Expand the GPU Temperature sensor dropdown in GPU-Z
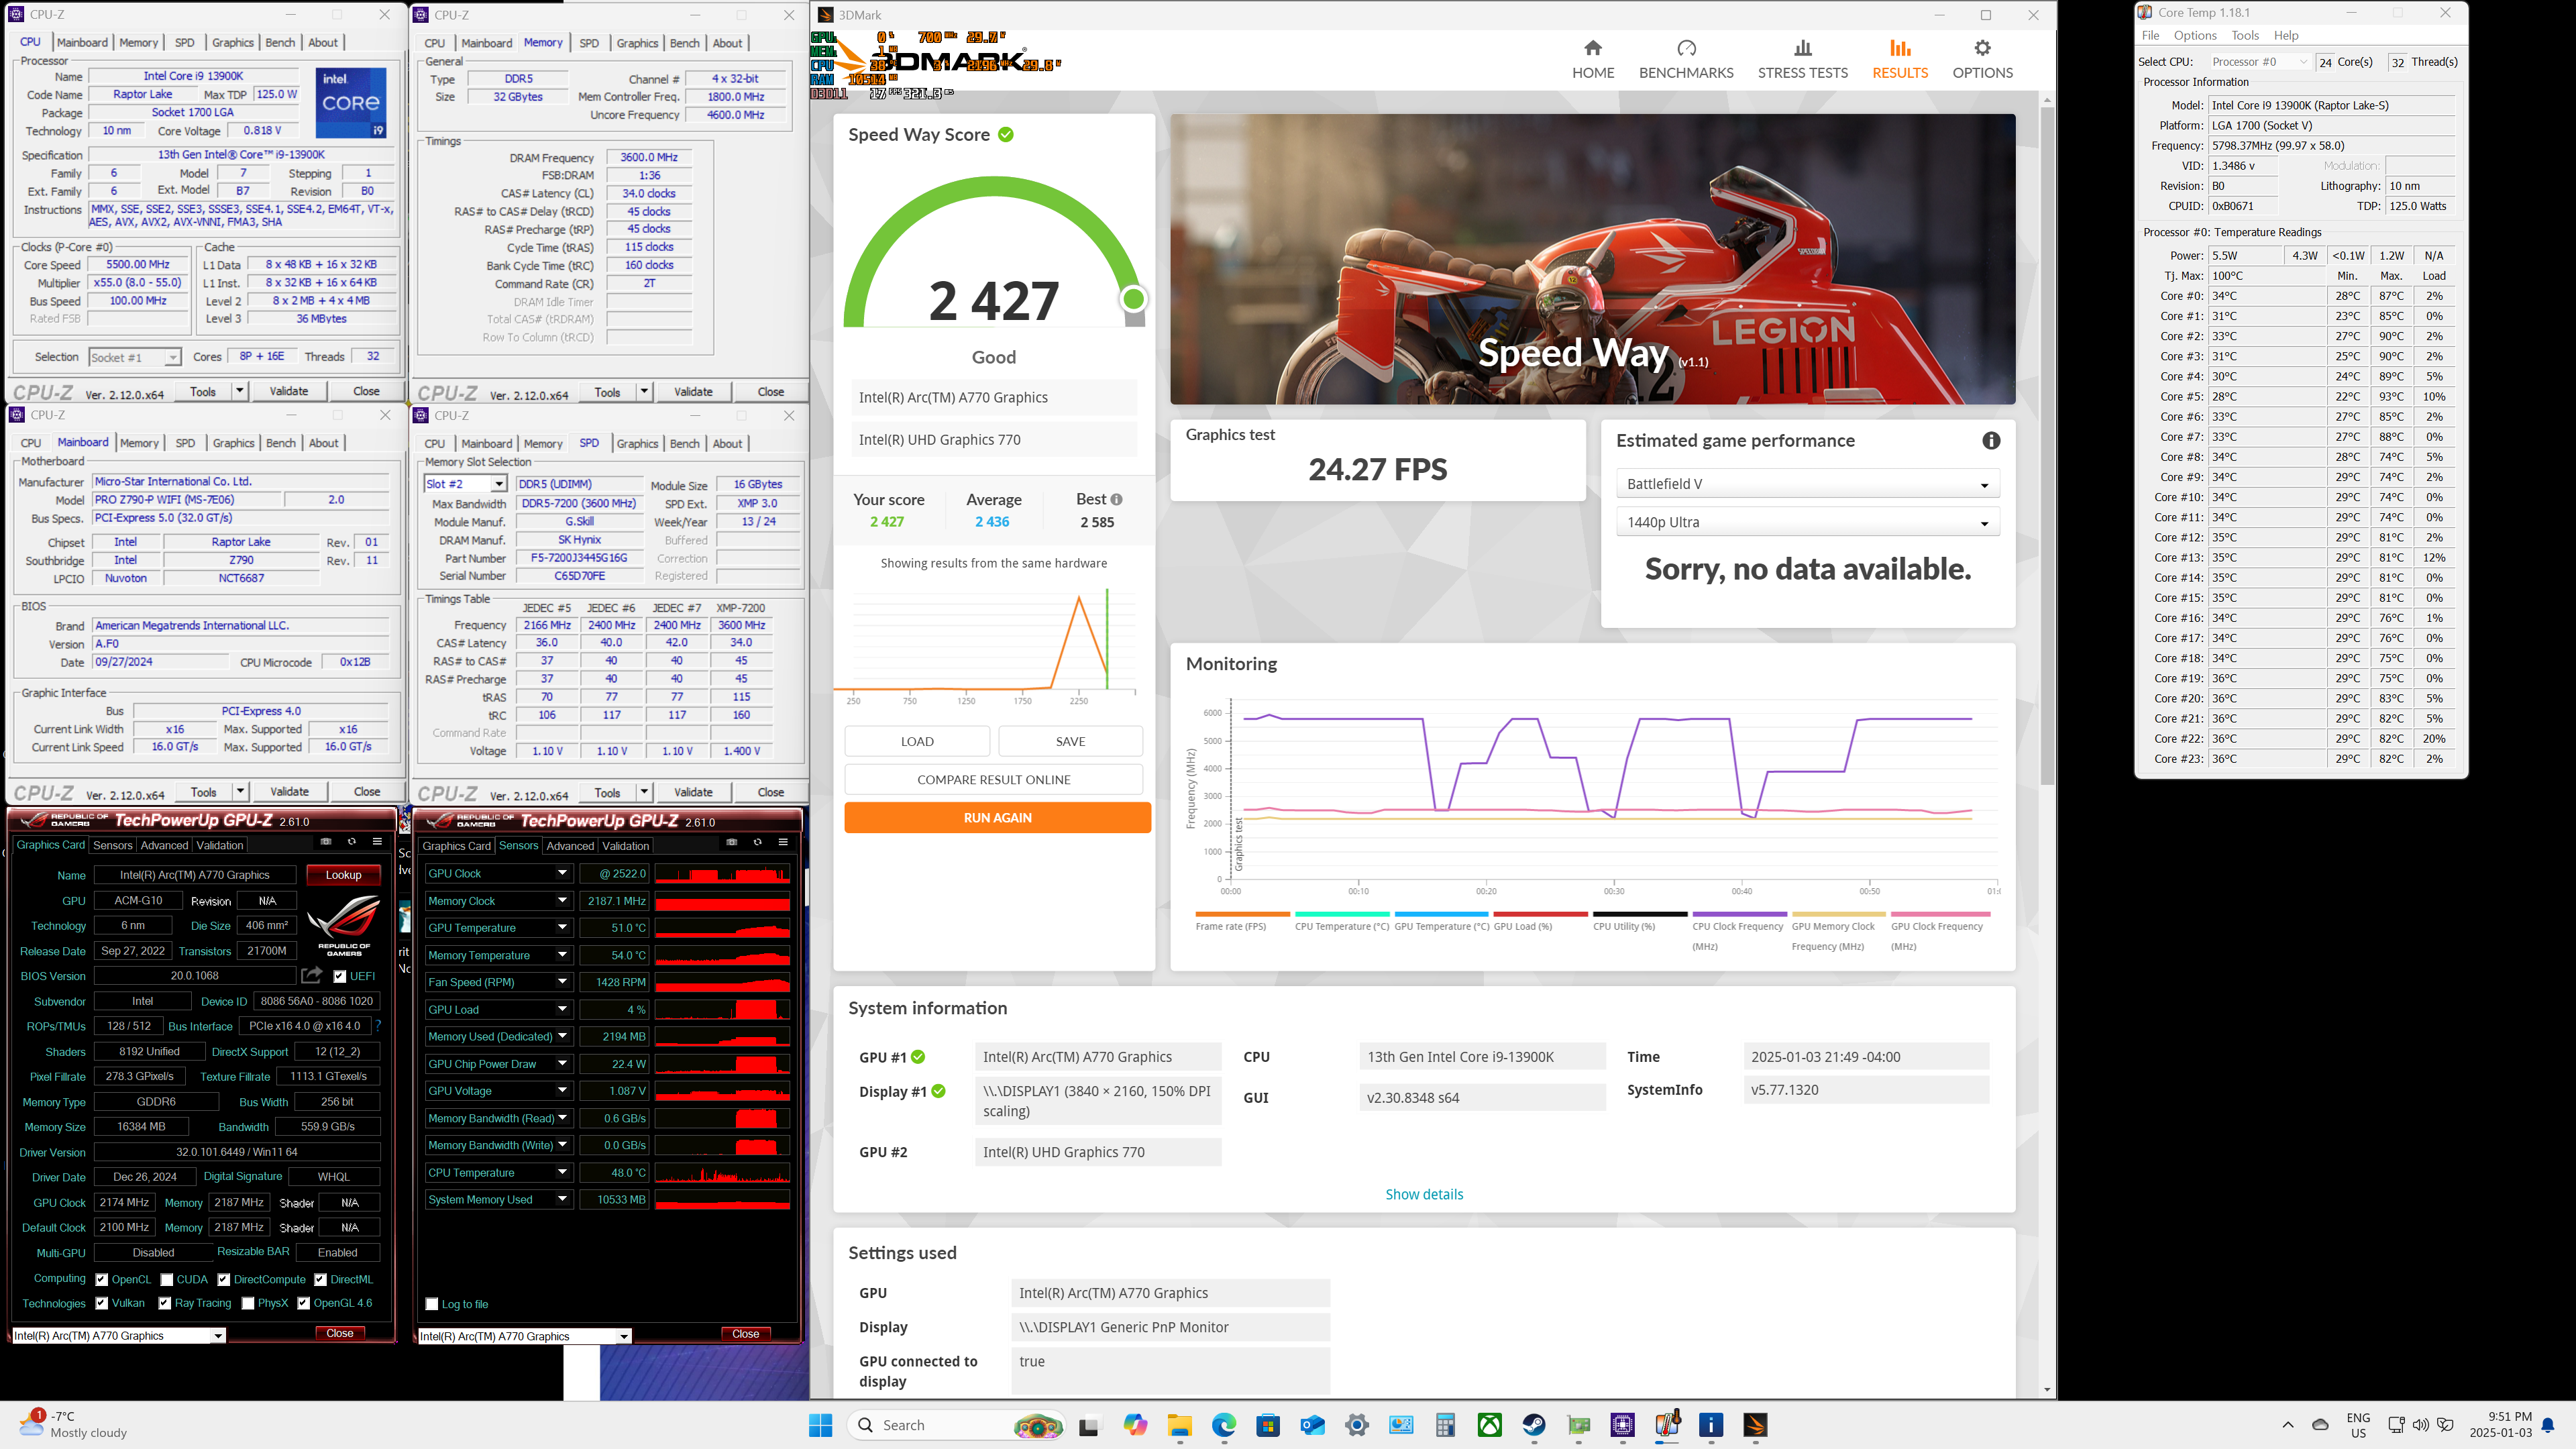 [562, 927]
